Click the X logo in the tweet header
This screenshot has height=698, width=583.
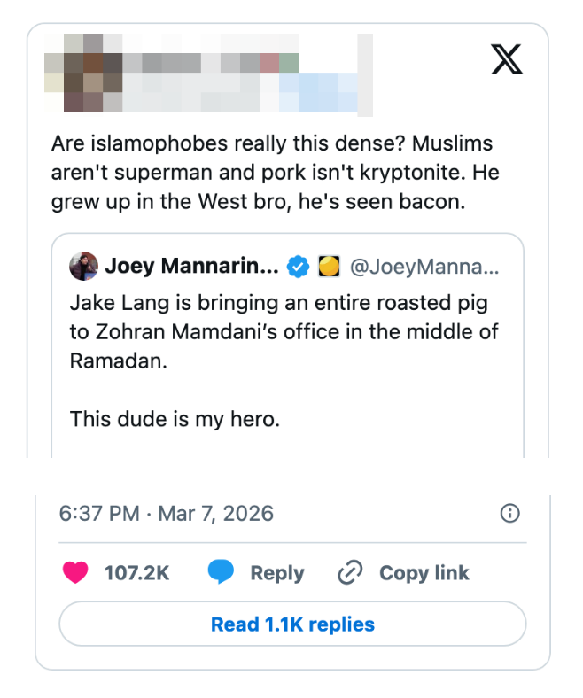(x=506, y=59)
